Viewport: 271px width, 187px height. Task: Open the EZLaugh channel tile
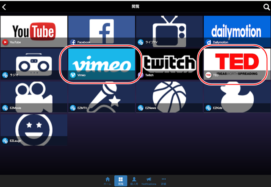[x=34, y=130]
